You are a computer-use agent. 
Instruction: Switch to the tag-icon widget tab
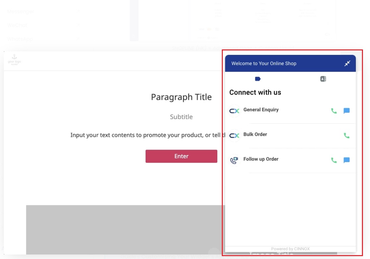[x=257, y=79]
